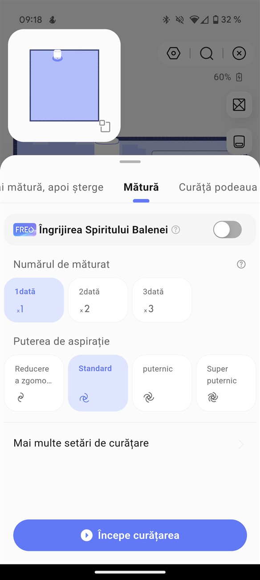Tap the circled X close icon

tap(239, 54)
